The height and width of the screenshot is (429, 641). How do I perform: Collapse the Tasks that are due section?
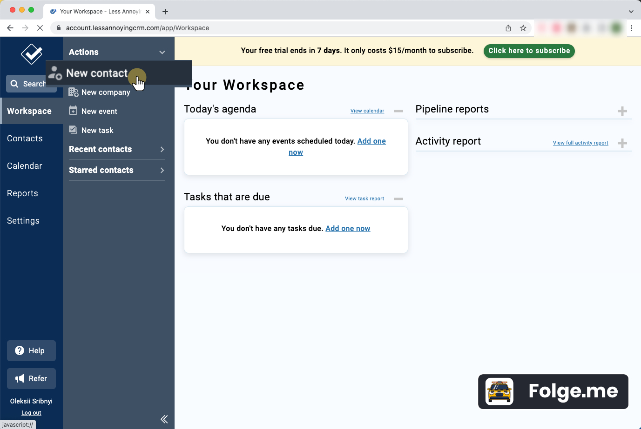pyautogui.click(x=398, y=199)
